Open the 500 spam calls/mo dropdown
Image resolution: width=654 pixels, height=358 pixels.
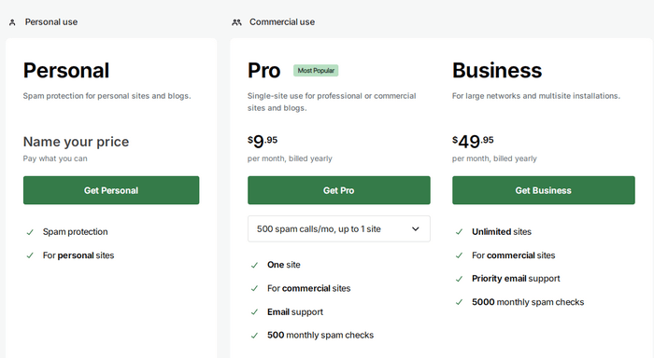coord(338,229)
